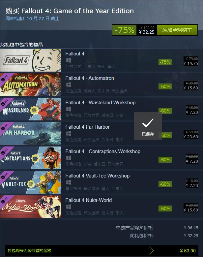Click the Windows icon under Automatron title
The height and width of the screenshot is (257, 203).
click(69, 85)
